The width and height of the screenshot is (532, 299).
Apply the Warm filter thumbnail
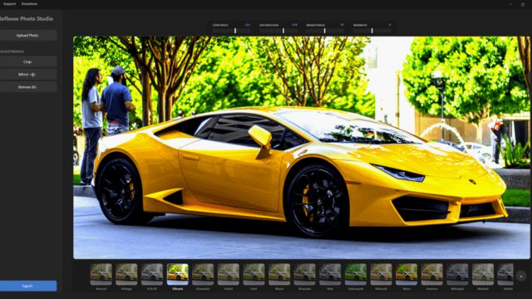point(279,274)
